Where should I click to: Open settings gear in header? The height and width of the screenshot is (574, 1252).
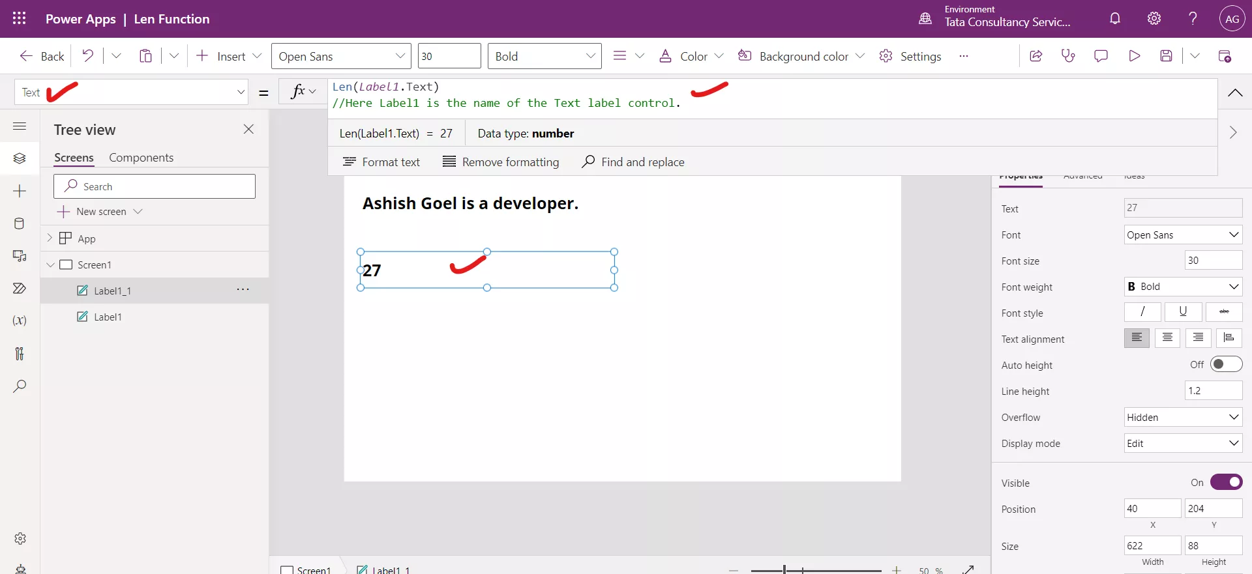pos(1154,18)
